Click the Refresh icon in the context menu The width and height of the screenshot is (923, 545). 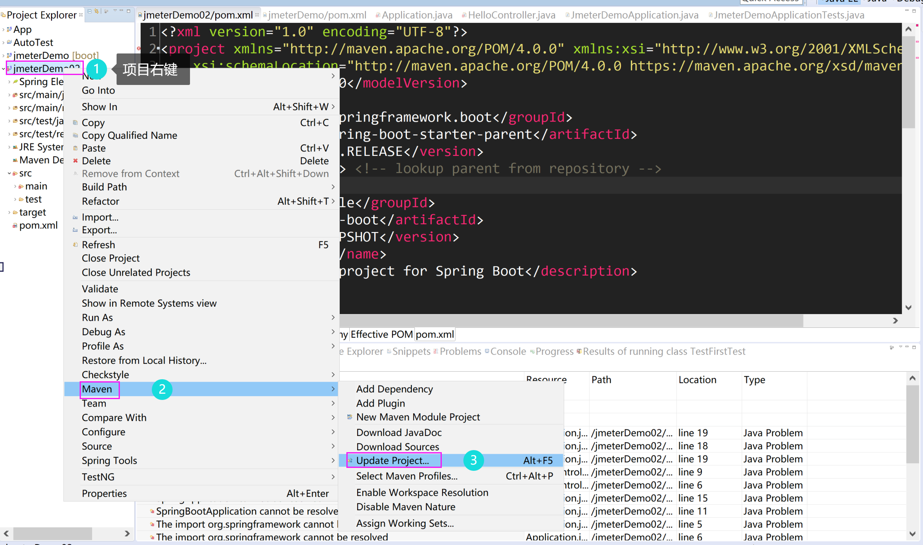tap(75, 245)
